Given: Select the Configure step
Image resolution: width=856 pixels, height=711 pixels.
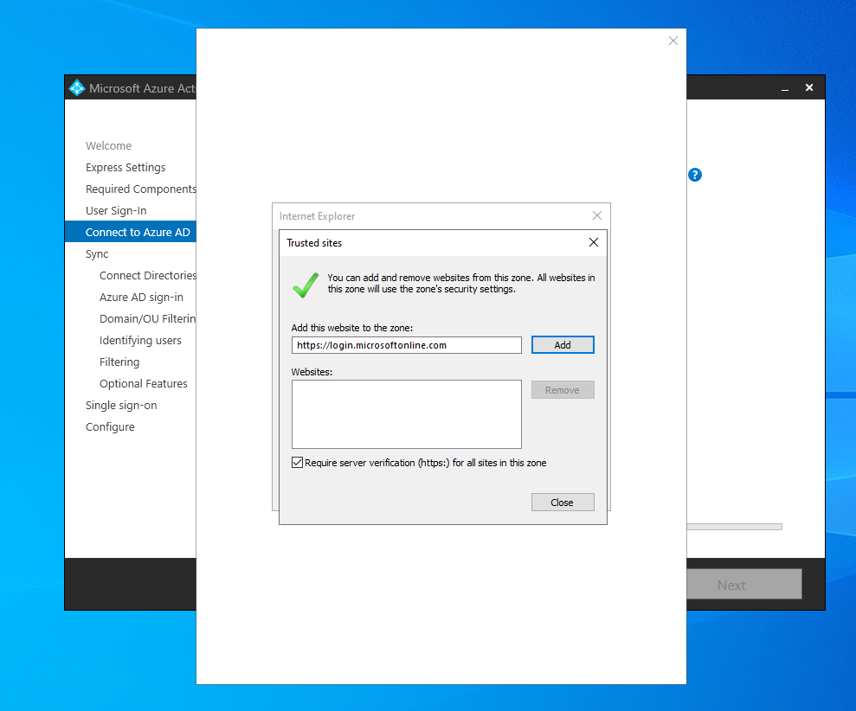Looking at the screenshot, I should 110,426.
